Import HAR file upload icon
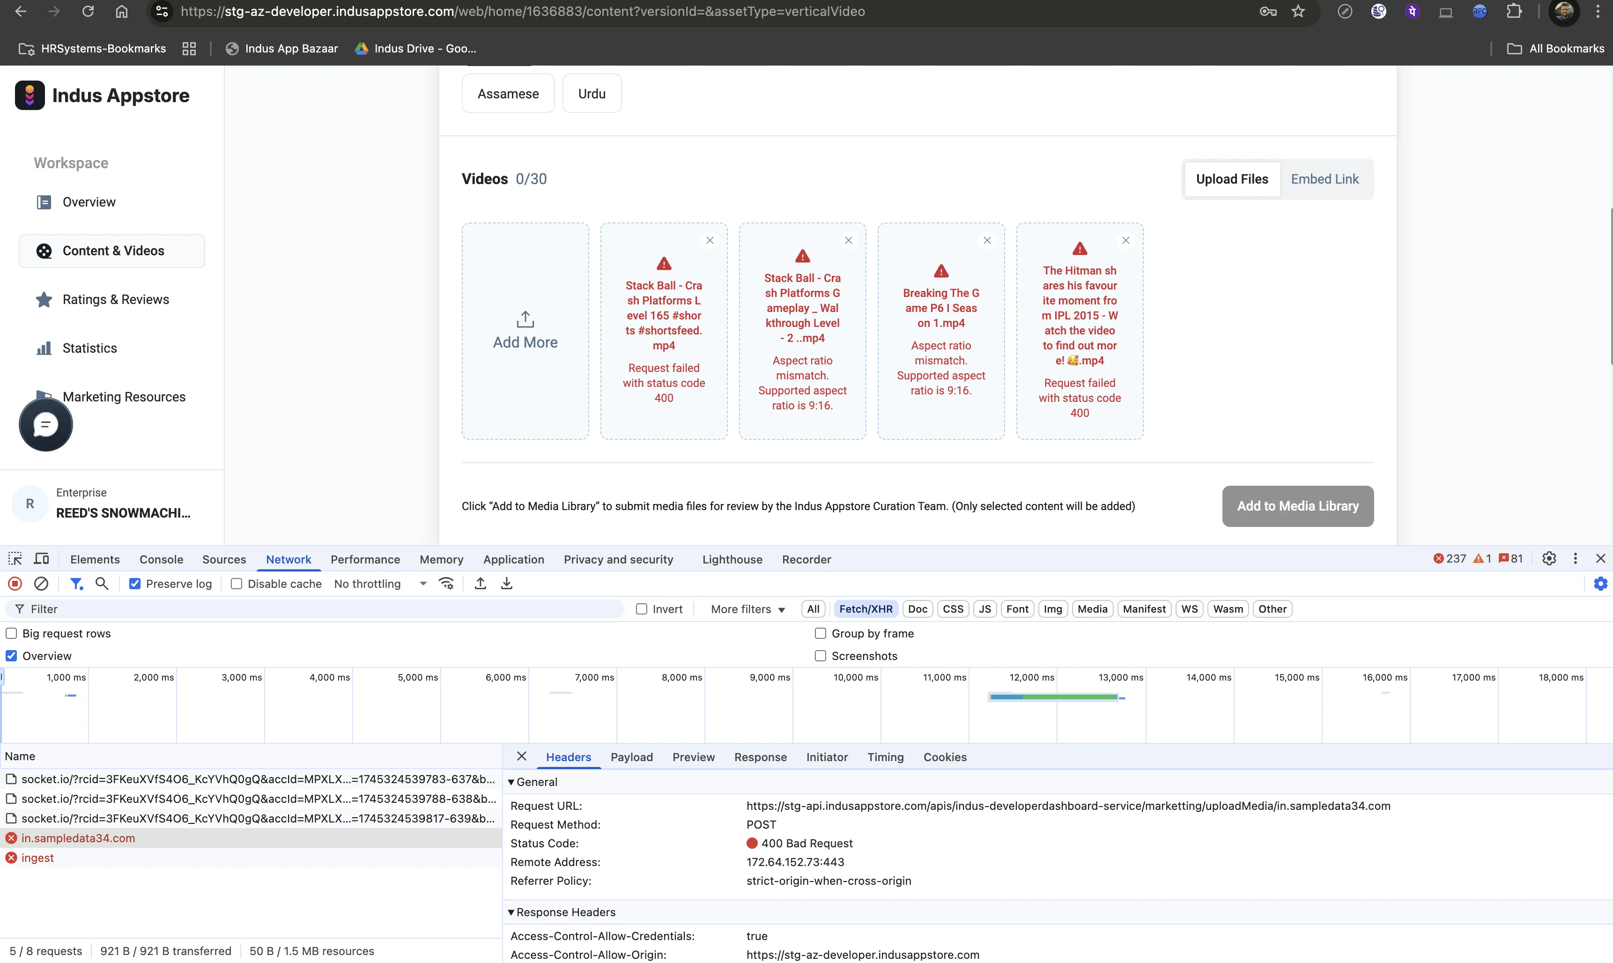This screenshot has height=963, width=1613. click(480, 584)
